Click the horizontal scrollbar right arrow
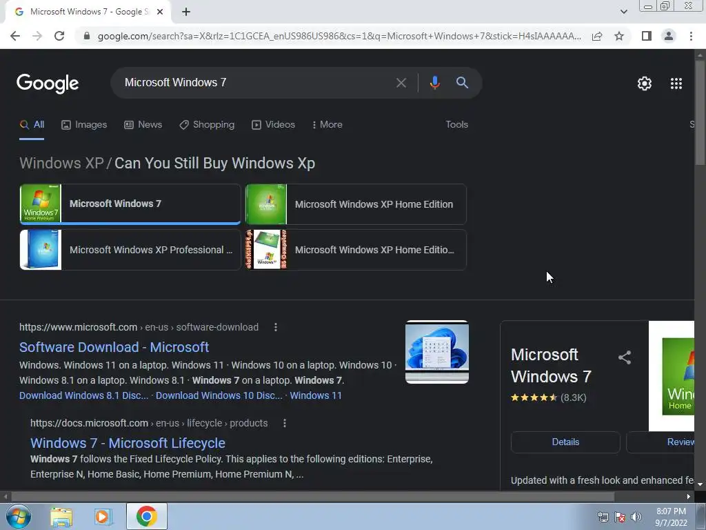Viewport: 706px width, 530px height. (x=689, y=497)
